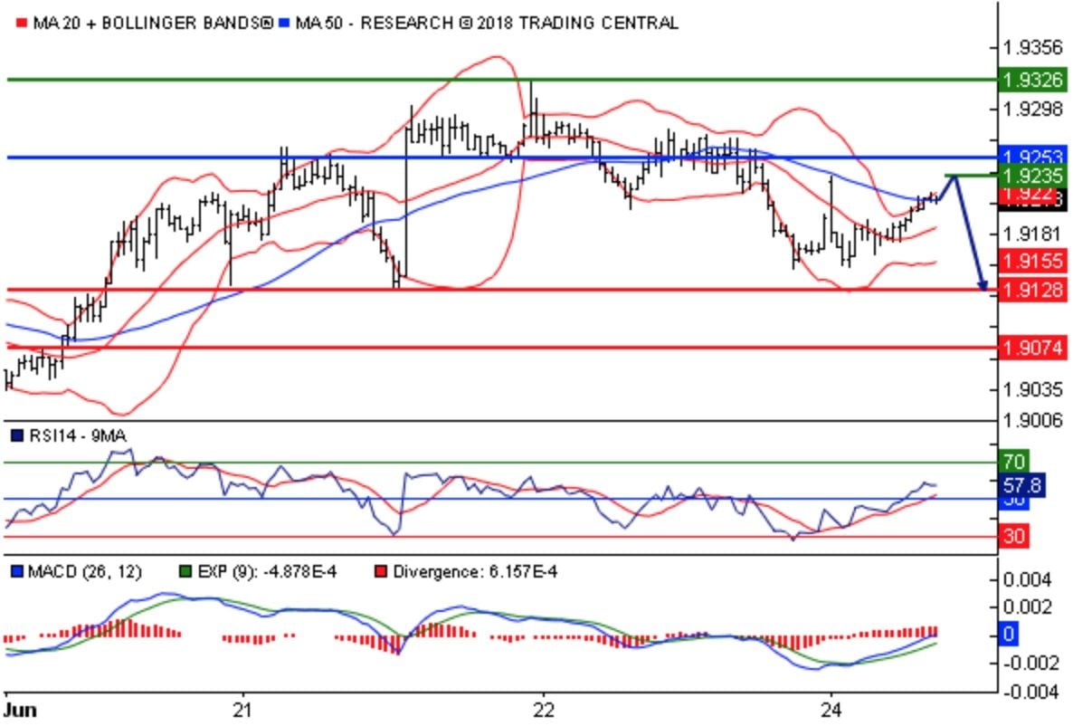This screenshot has width=1073, height=726.
Task: Click the Jun date label on time axis
Action: (20, 708)
